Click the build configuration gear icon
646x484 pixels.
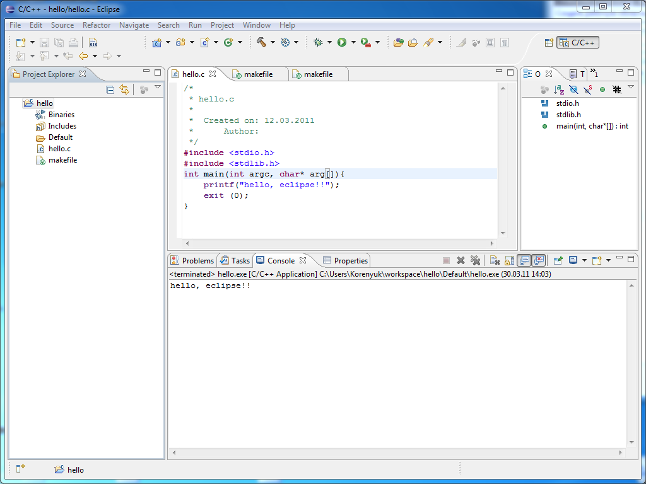[285, 42]
